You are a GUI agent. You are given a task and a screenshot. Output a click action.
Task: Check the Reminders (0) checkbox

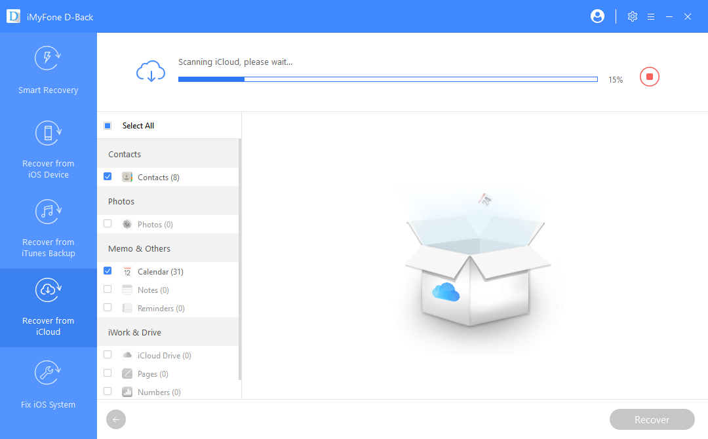[108, 307]
